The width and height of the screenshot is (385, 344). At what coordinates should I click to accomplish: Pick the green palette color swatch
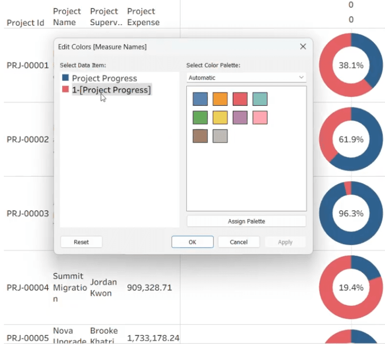point(200,118)
